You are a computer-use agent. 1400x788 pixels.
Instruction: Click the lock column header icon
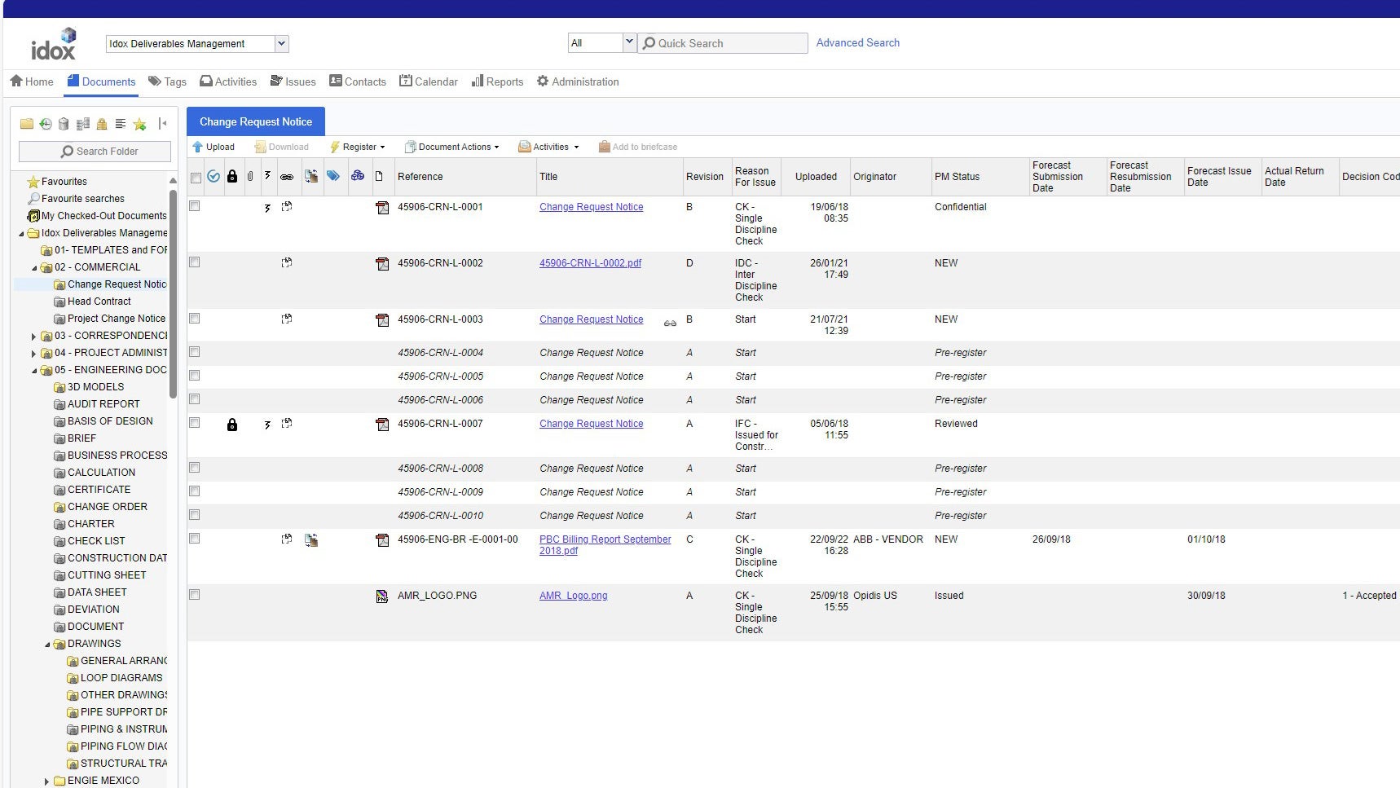[232, 176]
